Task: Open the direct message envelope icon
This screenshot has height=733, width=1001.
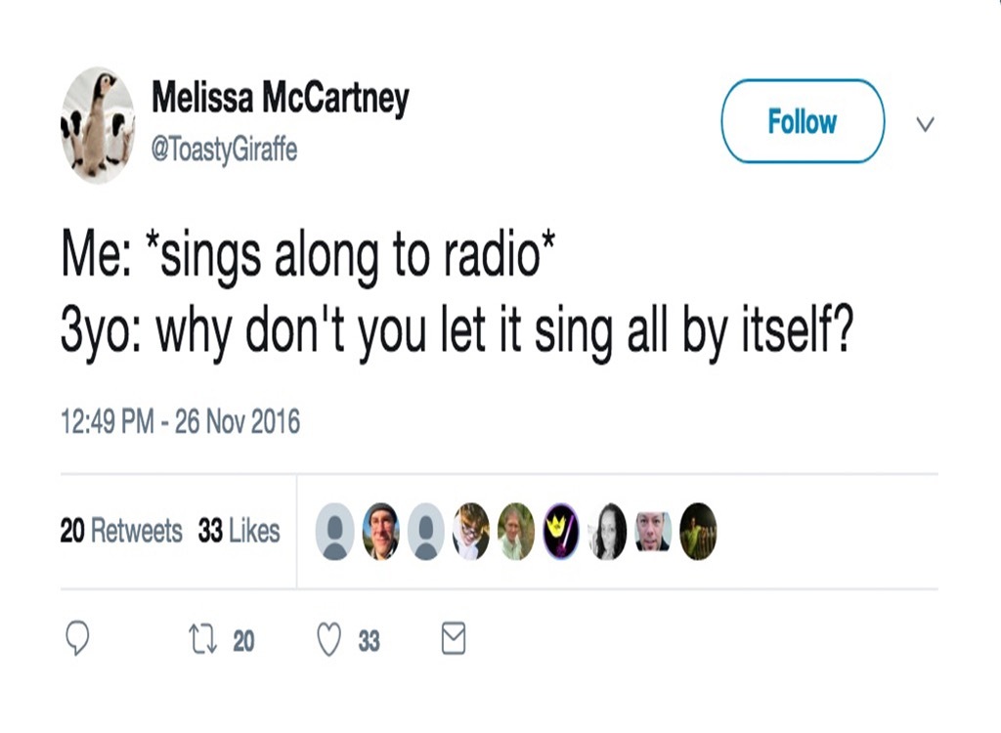Action: 452,640
